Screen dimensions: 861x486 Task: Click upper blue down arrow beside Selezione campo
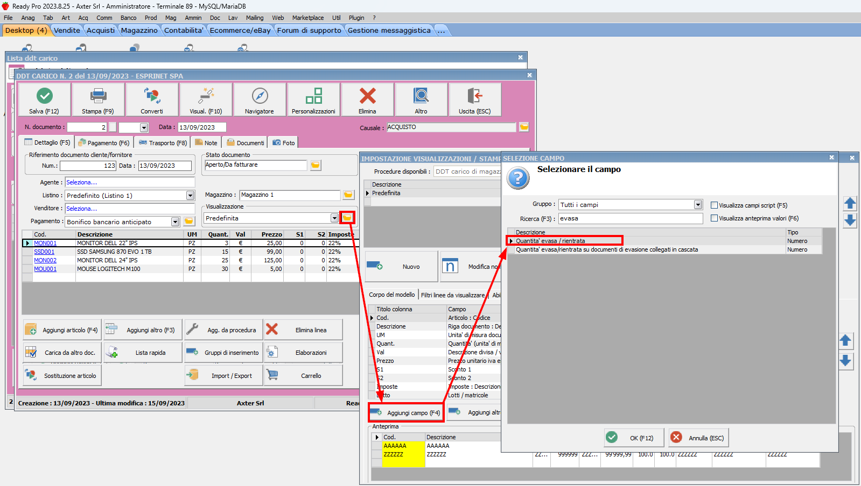(850, 220)
